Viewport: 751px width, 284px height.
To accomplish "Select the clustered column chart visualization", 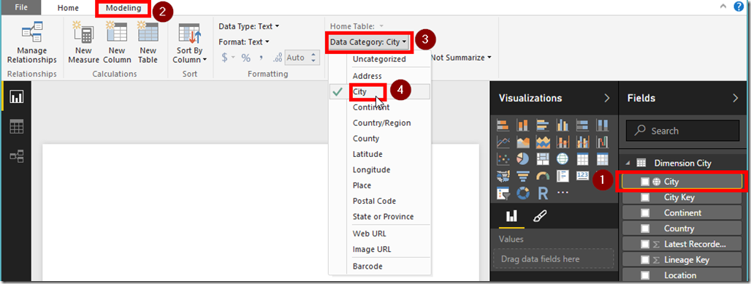I will click(x=563, y=126).
